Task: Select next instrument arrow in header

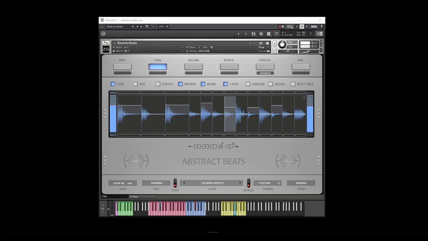Action: (254, 43)
